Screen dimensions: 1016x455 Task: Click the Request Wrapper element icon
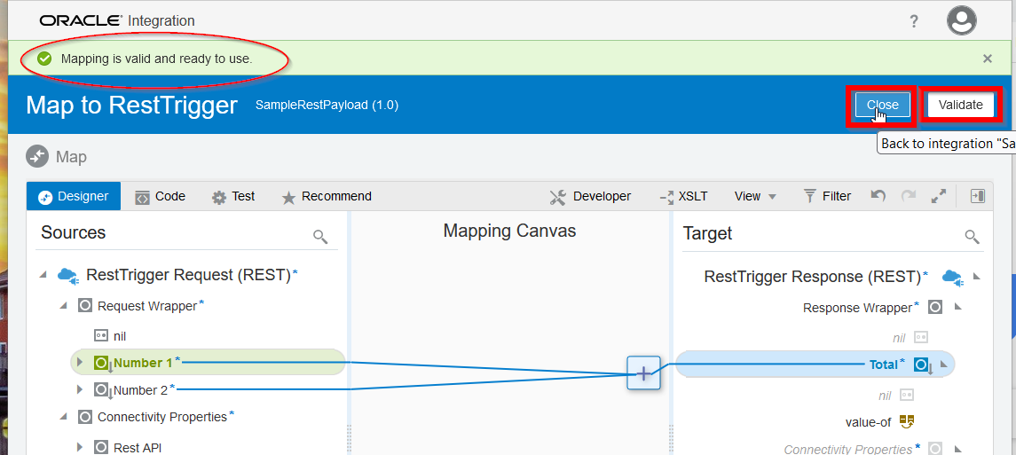[x=85, y=305]
